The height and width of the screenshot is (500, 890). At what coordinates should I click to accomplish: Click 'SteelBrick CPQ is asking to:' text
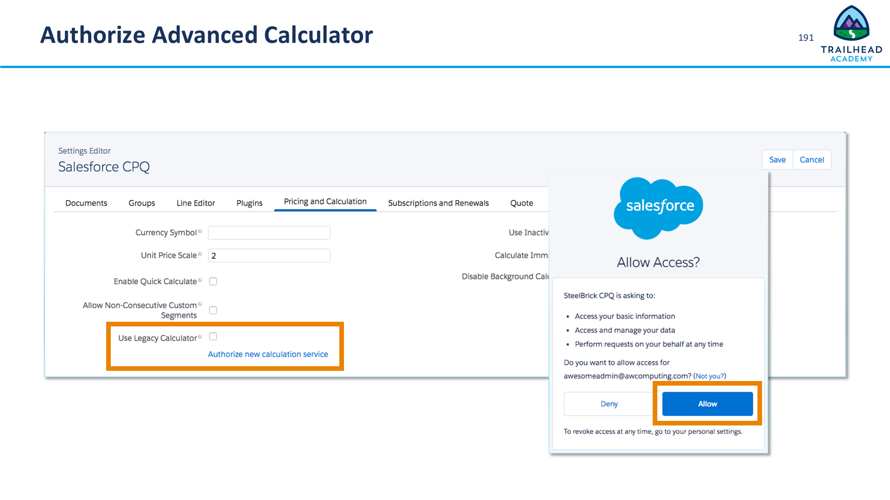[x=610, y=295]
